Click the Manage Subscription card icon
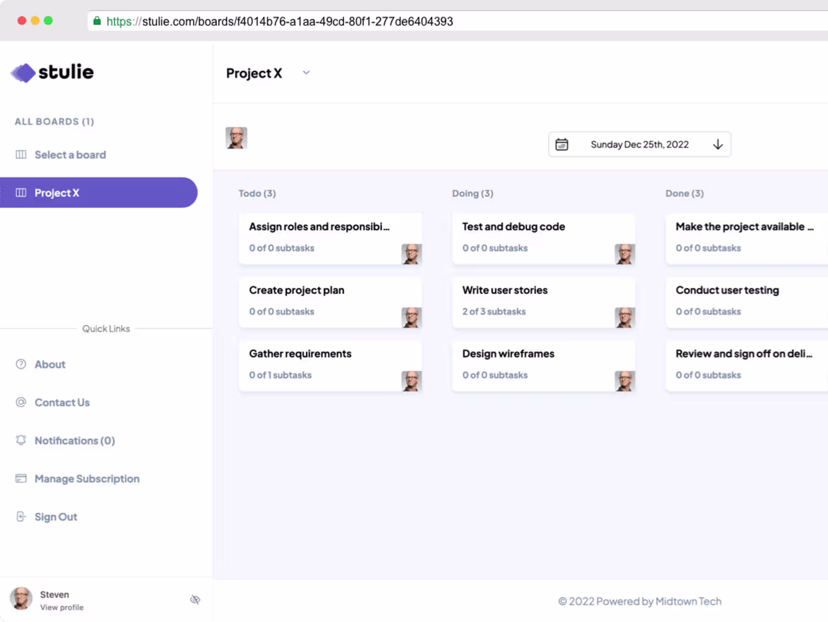This screenshot has width=828, height=622. 21,478
